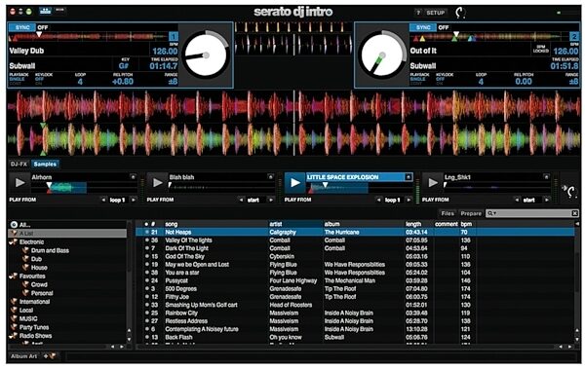This screenshot has width=585, height=369.
Task: Click the Little Space Explosion eject icon
Action: pos(409,177)
